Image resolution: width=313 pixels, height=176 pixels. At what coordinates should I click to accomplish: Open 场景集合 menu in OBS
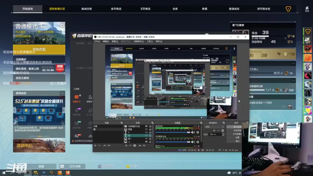pos(139,41)
